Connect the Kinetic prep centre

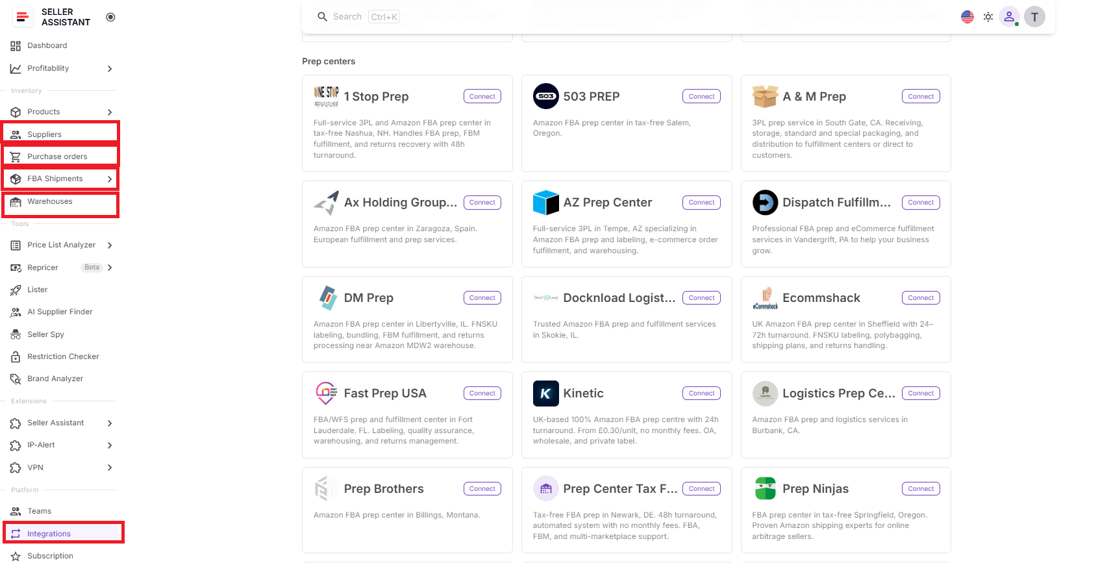702,394
